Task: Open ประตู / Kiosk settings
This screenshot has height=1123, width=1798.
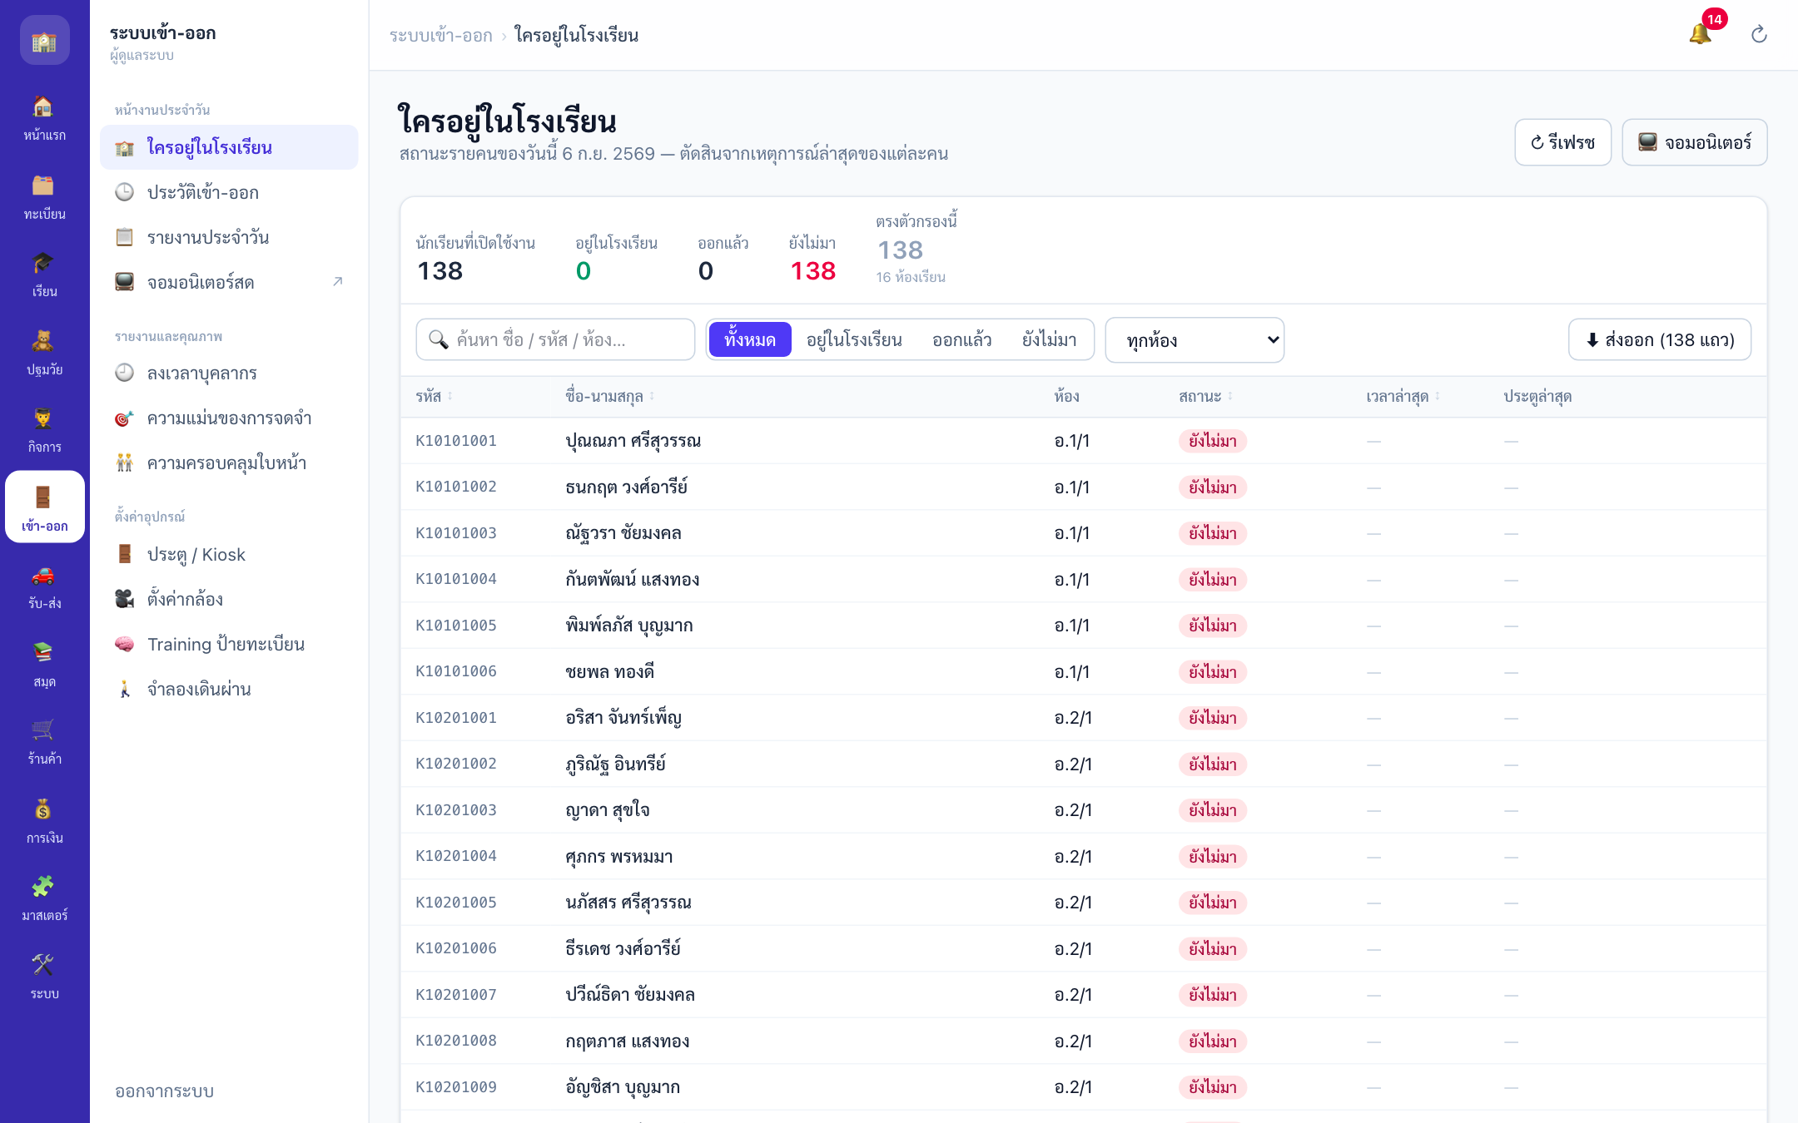Action: tap(229, 554)
